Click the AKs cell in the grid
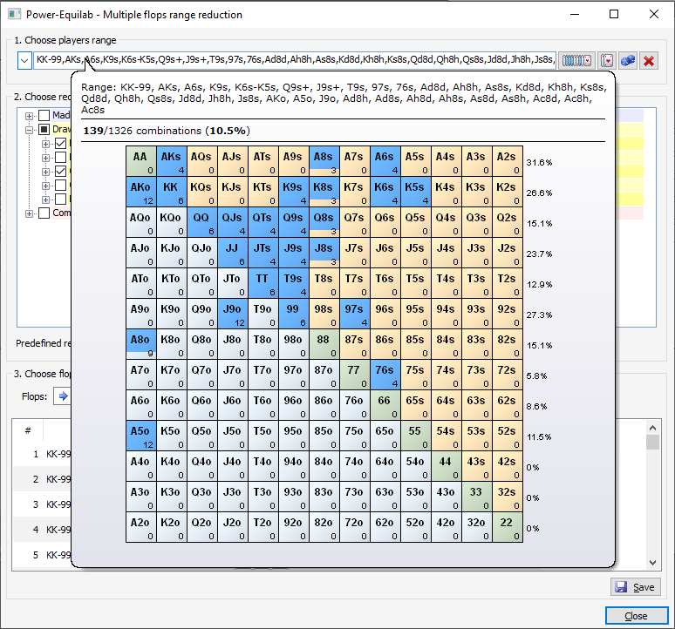 (x=172, y=161)
